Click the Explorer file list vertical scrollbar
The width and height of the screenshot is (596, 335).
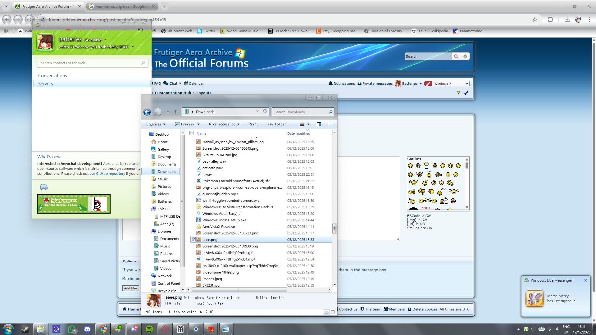click(334, 228)
